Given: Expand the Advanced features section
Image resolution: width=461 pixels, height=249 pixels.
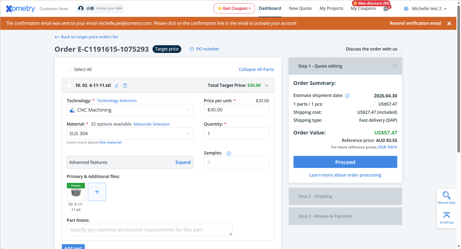Looking at the screenshot, I should [183, 162].
